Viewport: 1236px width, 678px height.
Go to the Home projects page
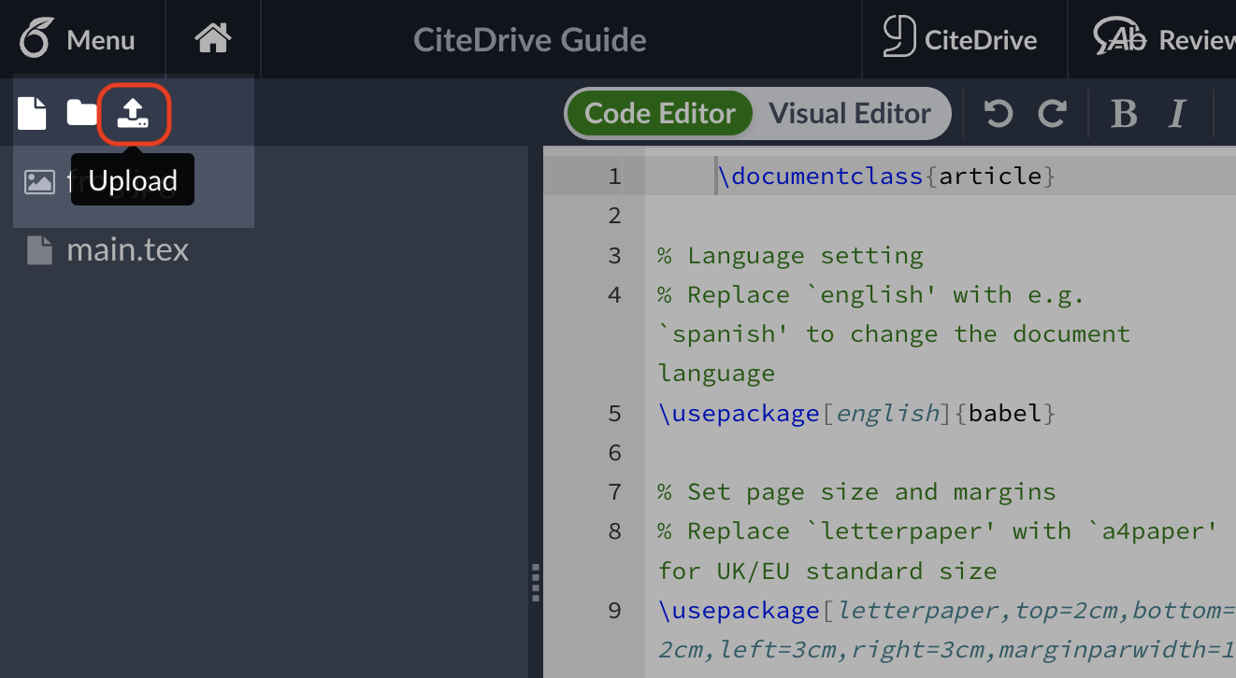212,39
